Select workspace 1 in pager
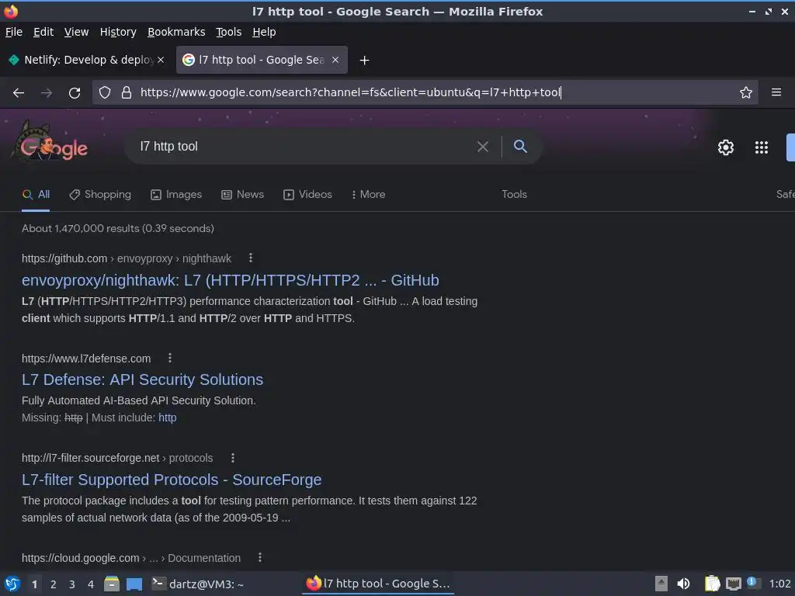This screenshot has width=795, height=596. coord(34,584)
